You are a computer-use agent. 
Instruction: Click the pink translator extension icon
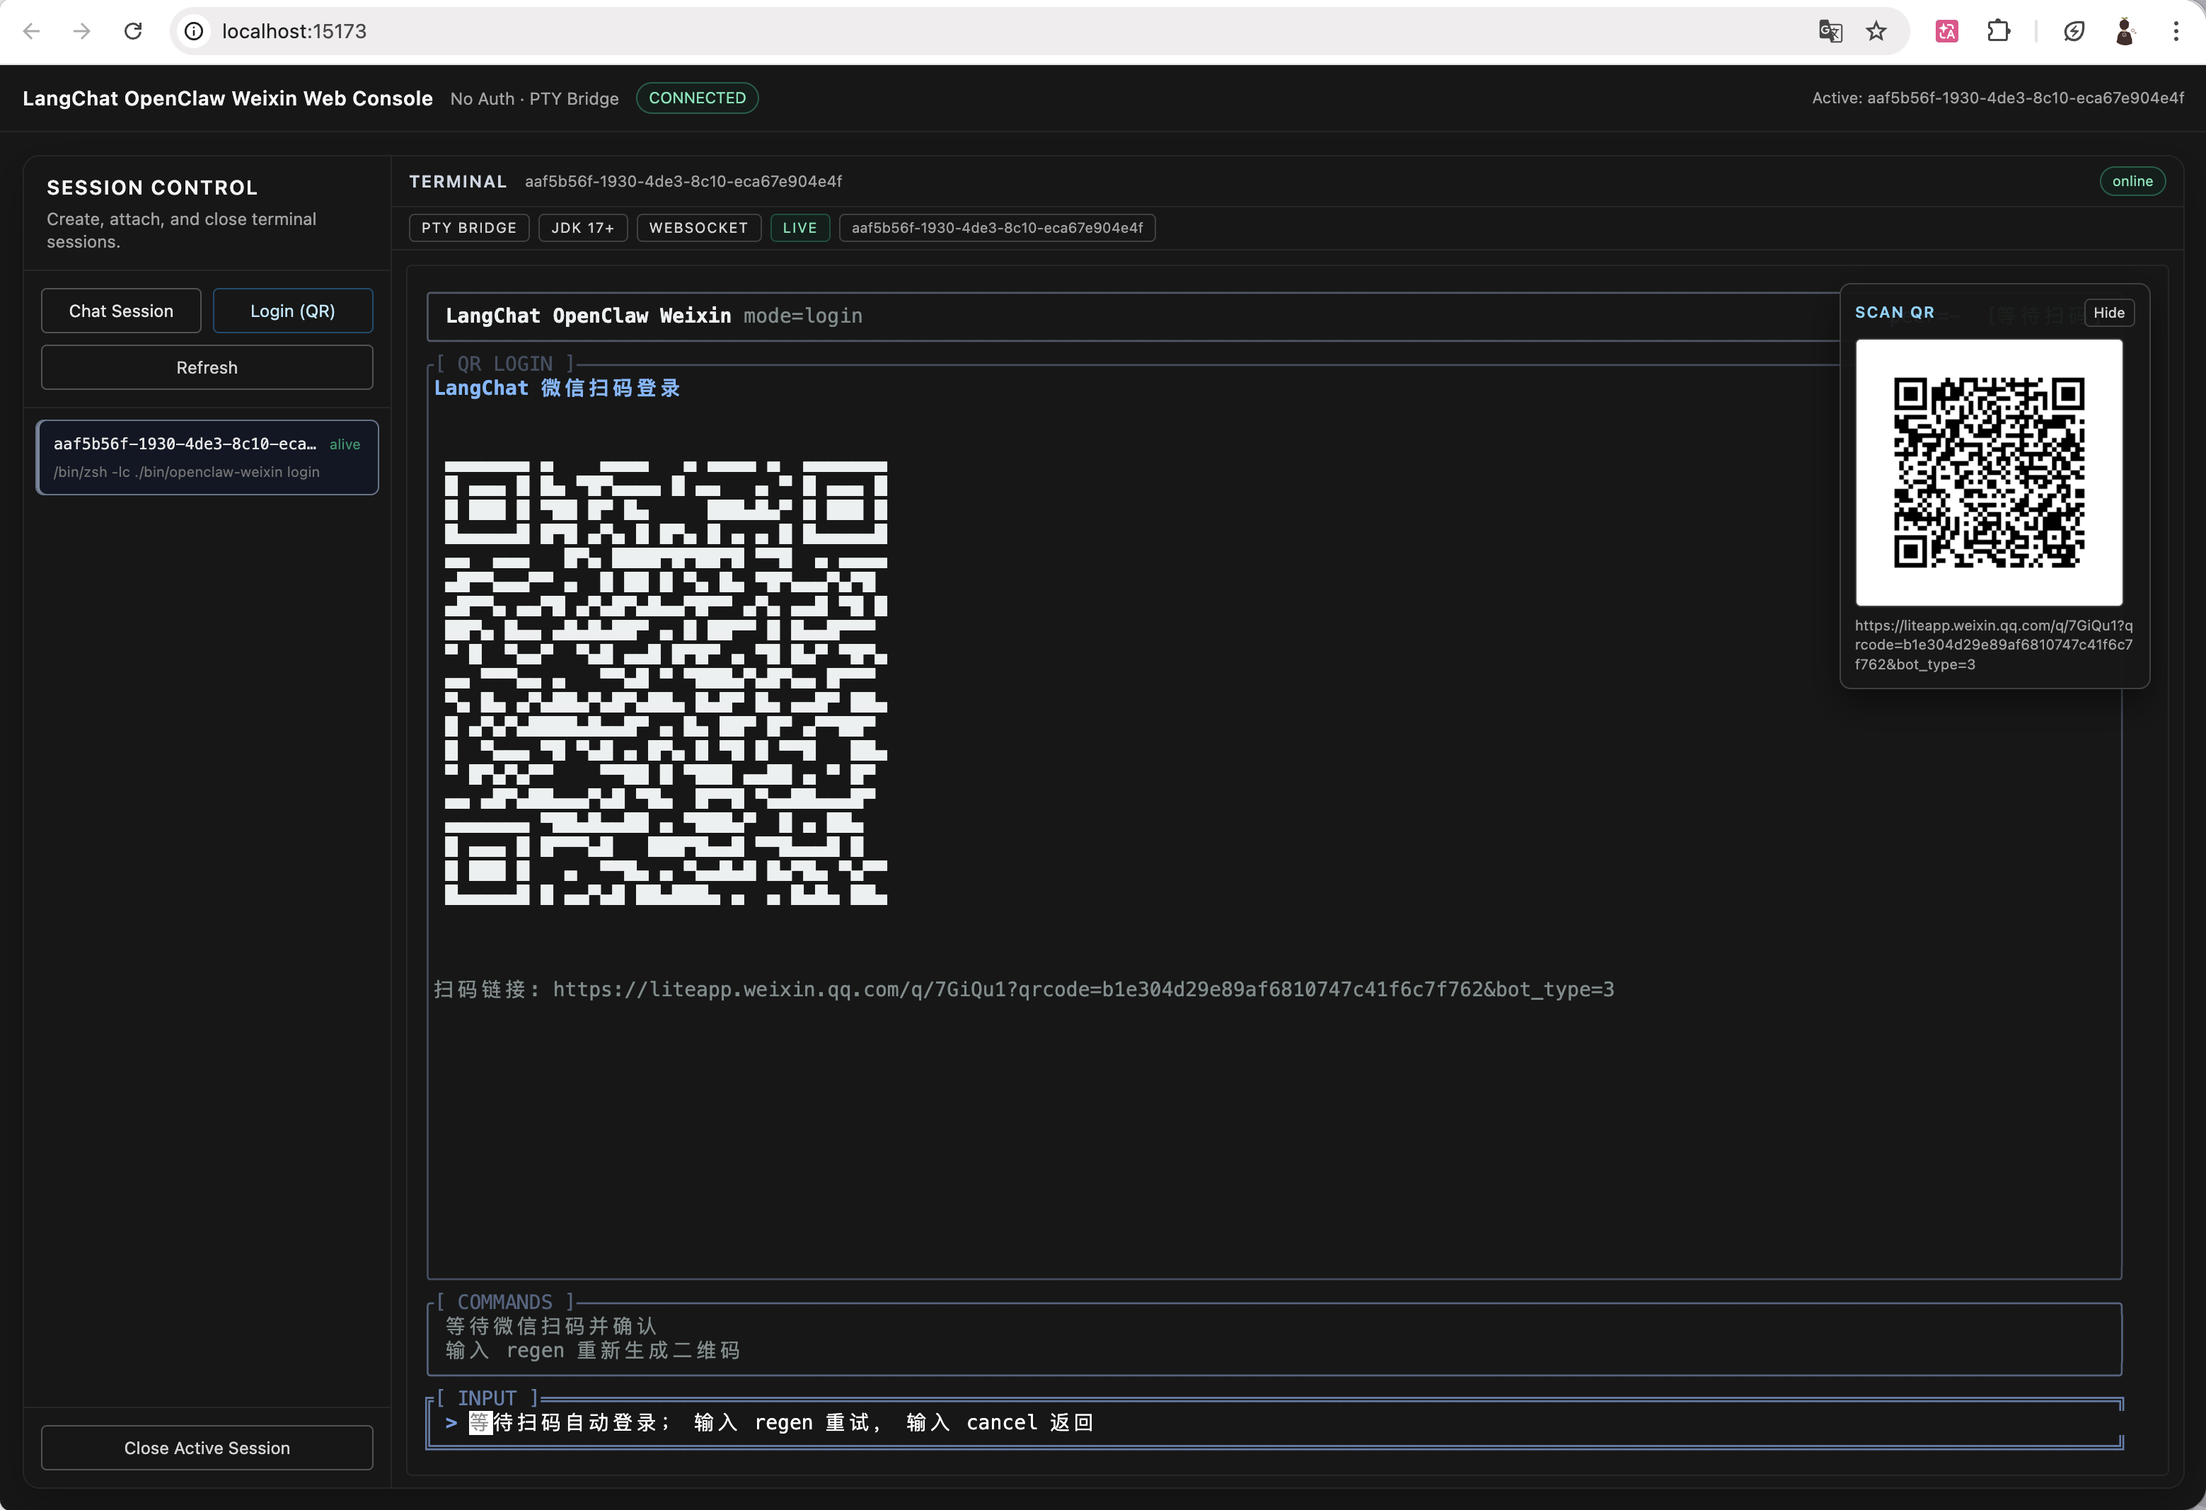click(x=1947, y=31)
